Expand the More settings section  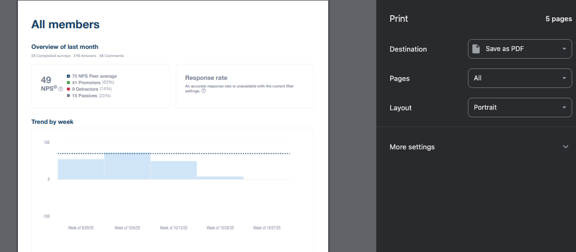point(412,147)
